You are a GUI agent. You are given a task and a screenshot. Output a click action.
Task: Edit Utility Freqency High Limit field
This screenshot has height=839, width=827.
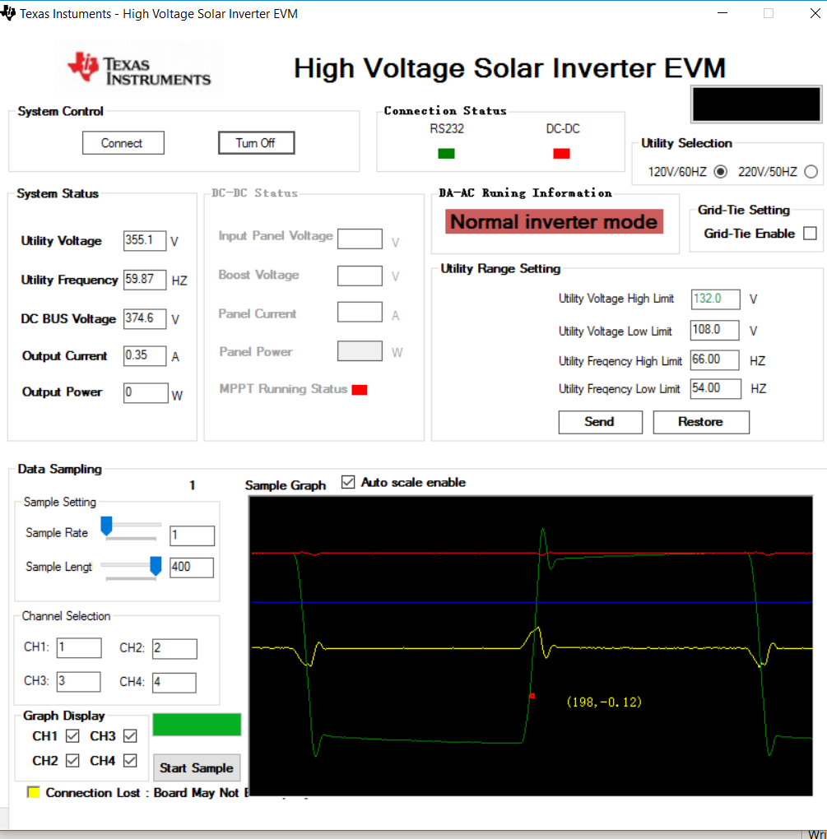(x=714, y=360)
